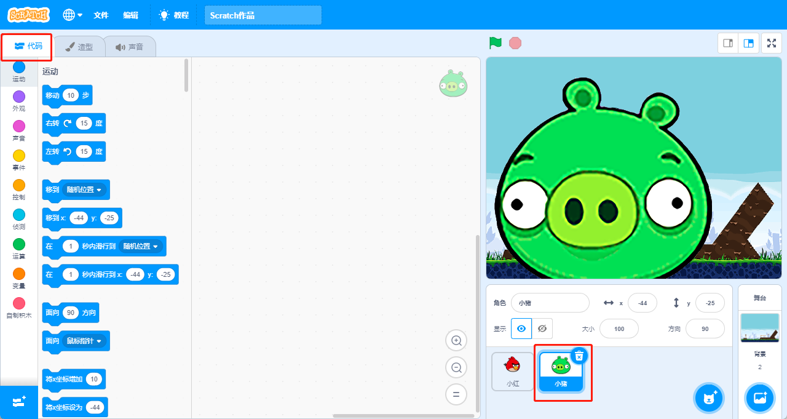Viewport: 787px width, 419px height.
Task: Switch to small stage layout
Action: point(728,43)
